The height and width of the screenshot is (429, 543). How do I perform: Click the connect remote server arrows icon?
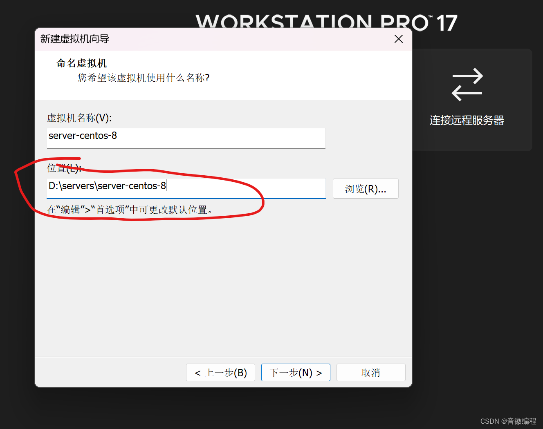(467, 85)
